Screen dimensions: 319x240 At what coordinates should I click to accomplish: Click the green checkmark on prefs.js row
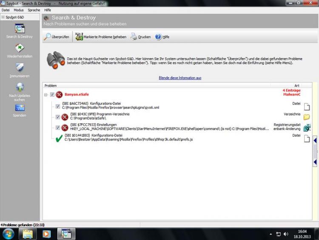(x=59, y=139)
